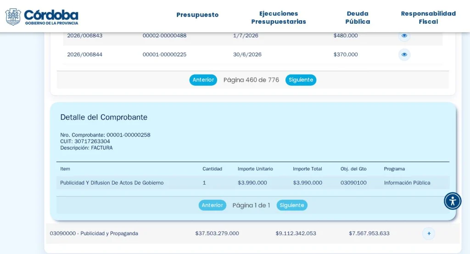Go to next page after page 460
This screenshot has width=470, height=254.
coord(301,80)
